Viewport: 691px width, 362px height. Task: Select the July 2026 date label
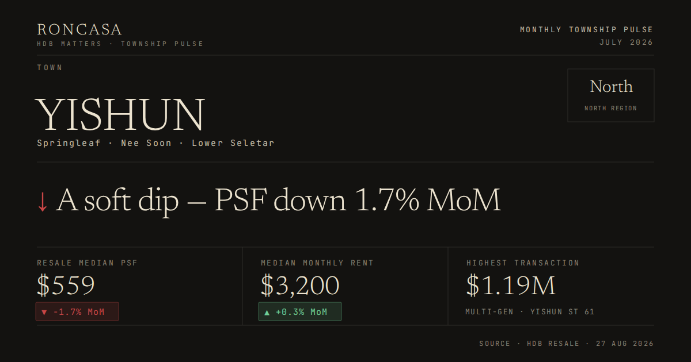[627, 43]
